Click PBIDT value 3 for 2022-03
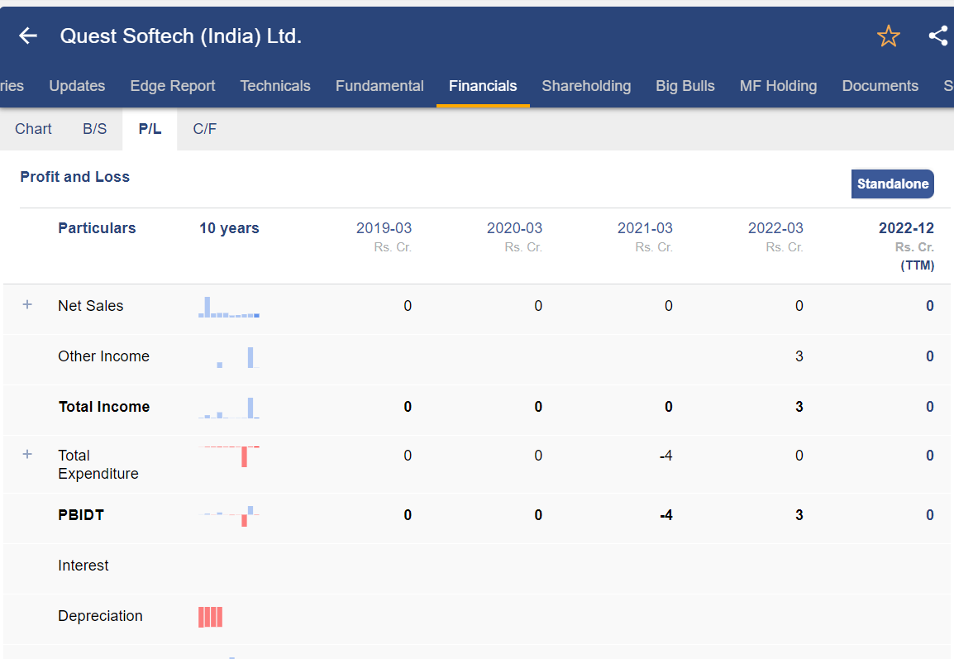954x659 pixels. click(x=799, y=515)
